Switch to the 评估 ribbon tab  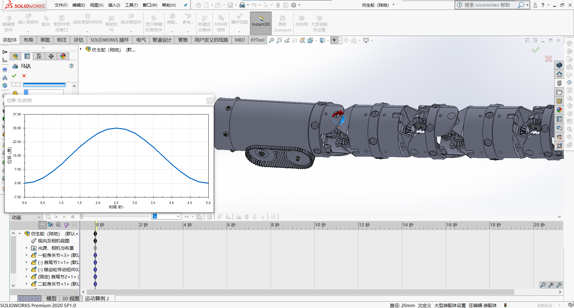[x=79, y=40]
